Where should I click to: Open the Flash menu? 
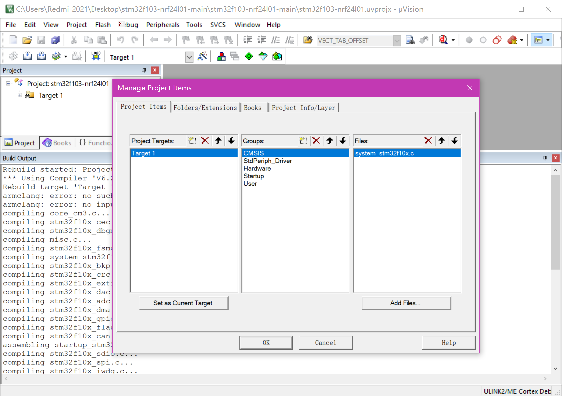103,25
